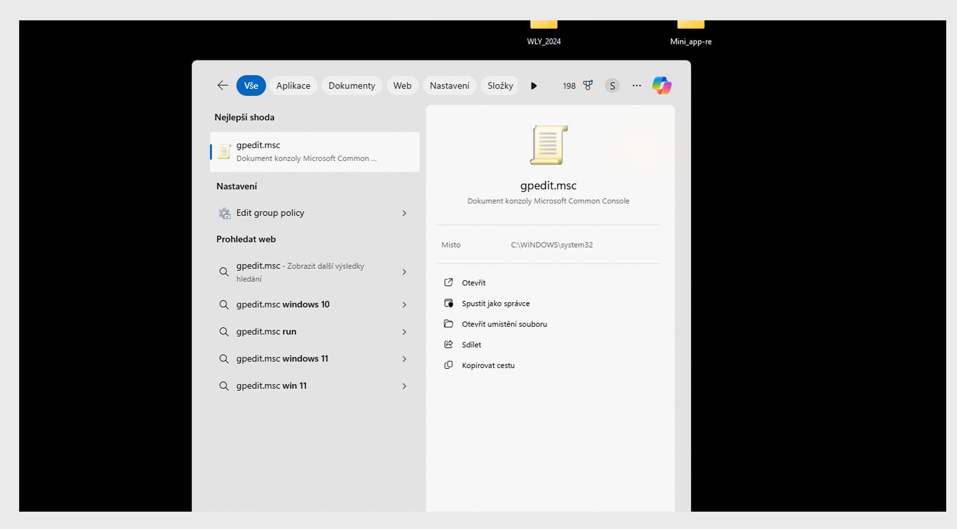Switch to the Dokumenty tab
The height and width of the screenshot is (529, 957).
point(352,86)
